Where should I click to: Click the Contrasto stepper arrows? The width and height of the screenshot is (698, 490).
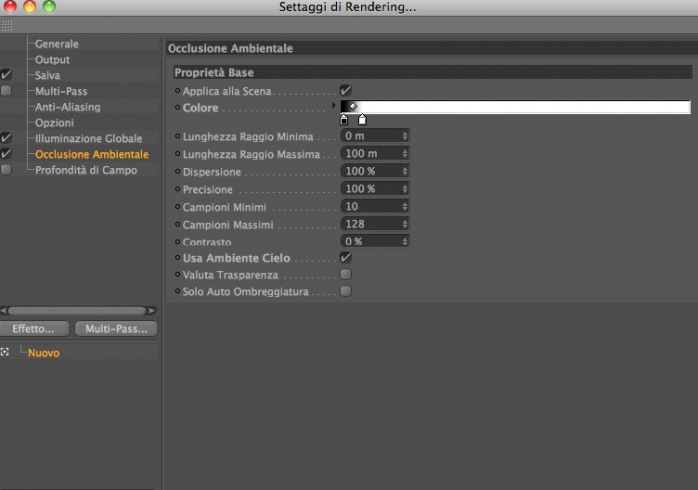405,242
